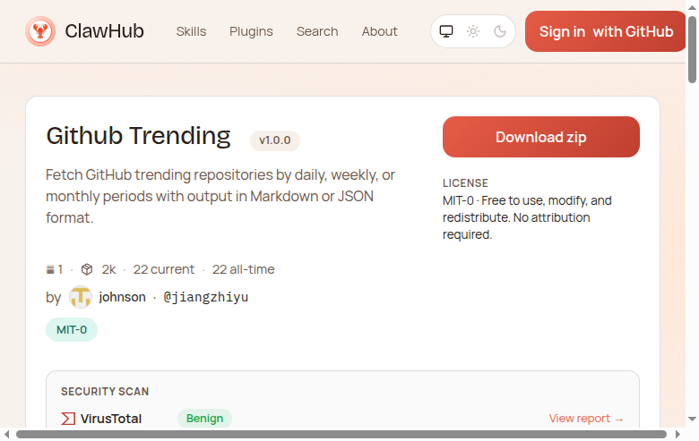The image size is (699, 441).
Task: Open the Search nav item
Action: [317, 31]
